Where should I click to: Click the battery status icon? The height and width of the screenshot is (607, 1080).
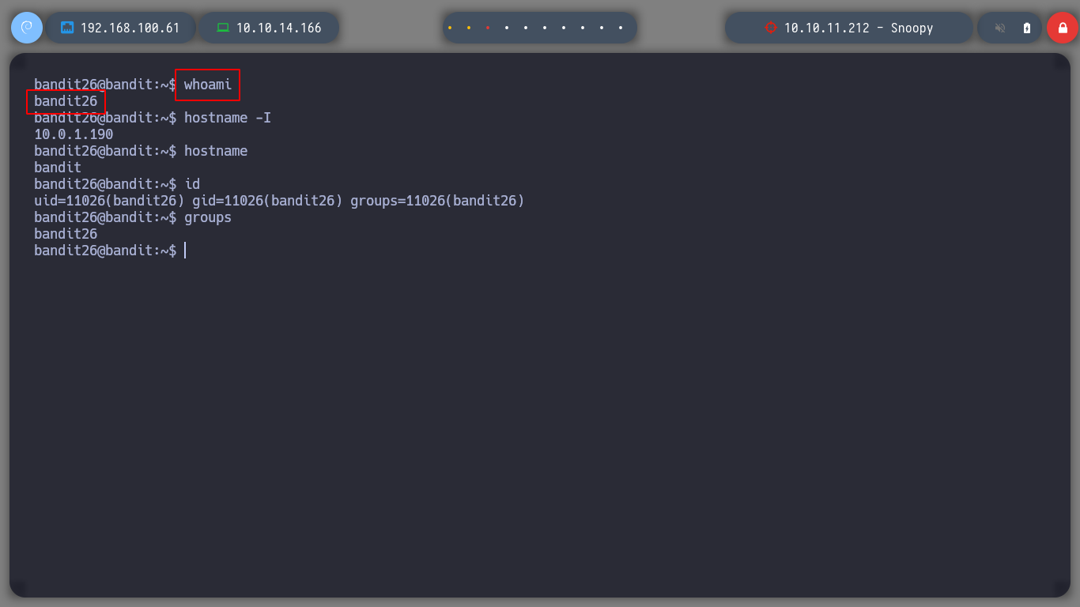[x=1027, y=28]
